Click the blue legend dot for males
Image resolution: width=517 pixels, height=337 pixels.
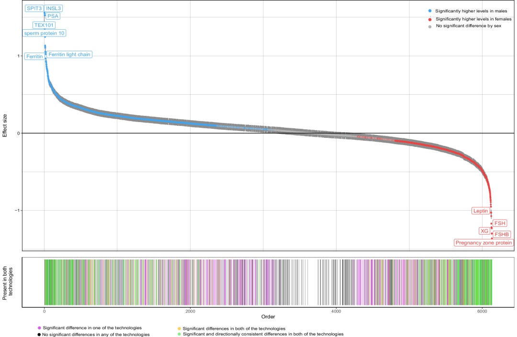click(430, 11)
